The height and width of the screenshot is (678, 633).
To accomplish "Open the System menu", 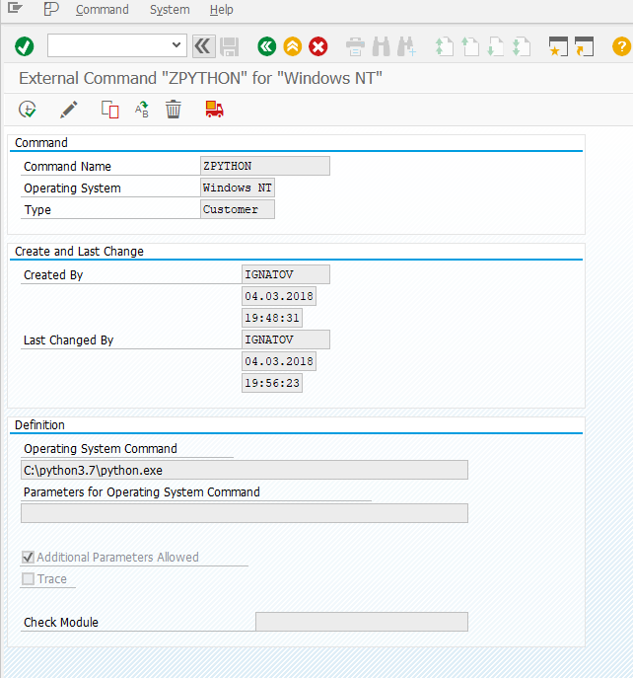I will click(170, 10).
